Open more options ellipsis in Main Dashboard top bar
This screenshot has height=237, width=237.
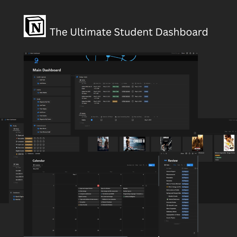197,53
